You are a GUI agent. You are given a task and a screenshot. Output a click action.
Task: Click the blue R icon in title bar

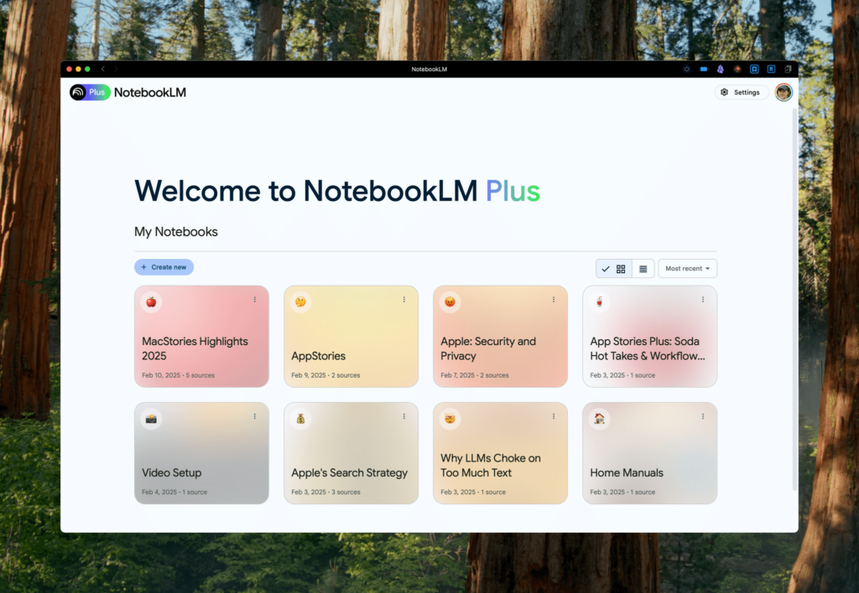[771, 69]
